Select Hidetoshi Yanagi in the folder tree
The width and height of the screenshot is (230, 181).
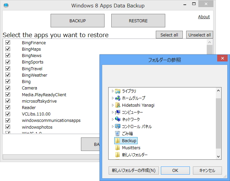138,105
